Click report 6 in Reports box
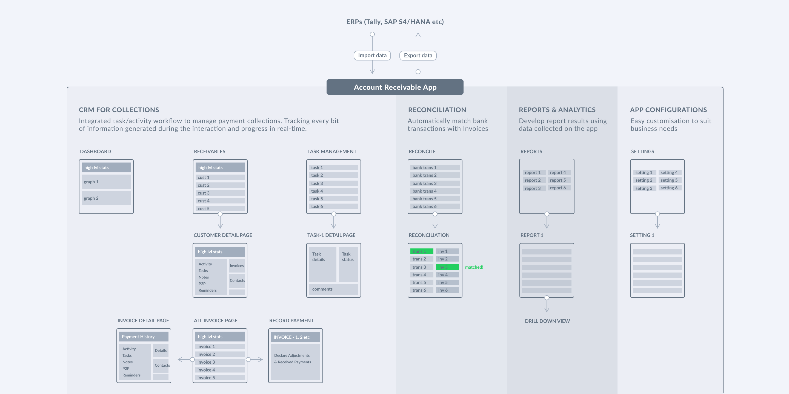The image size is (789, 394). (x=559, y=188)
